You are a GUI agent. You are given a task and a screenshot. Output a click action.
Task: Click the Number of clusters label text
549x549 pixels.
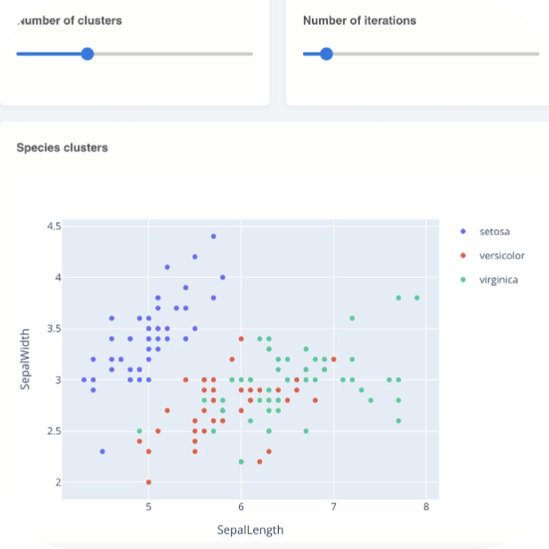[70, 20]
